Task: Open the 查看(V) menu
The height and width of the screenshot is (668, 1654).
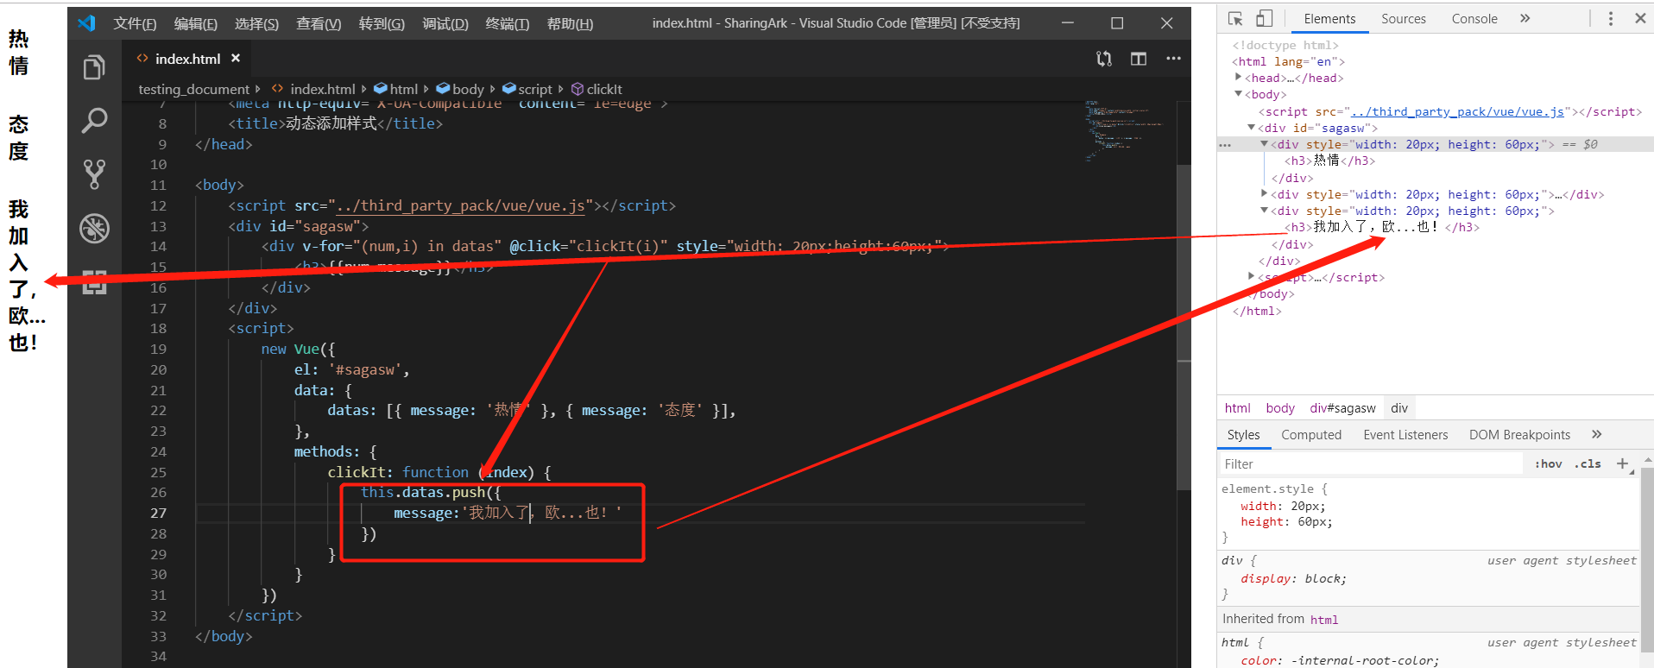Action: 319,23
